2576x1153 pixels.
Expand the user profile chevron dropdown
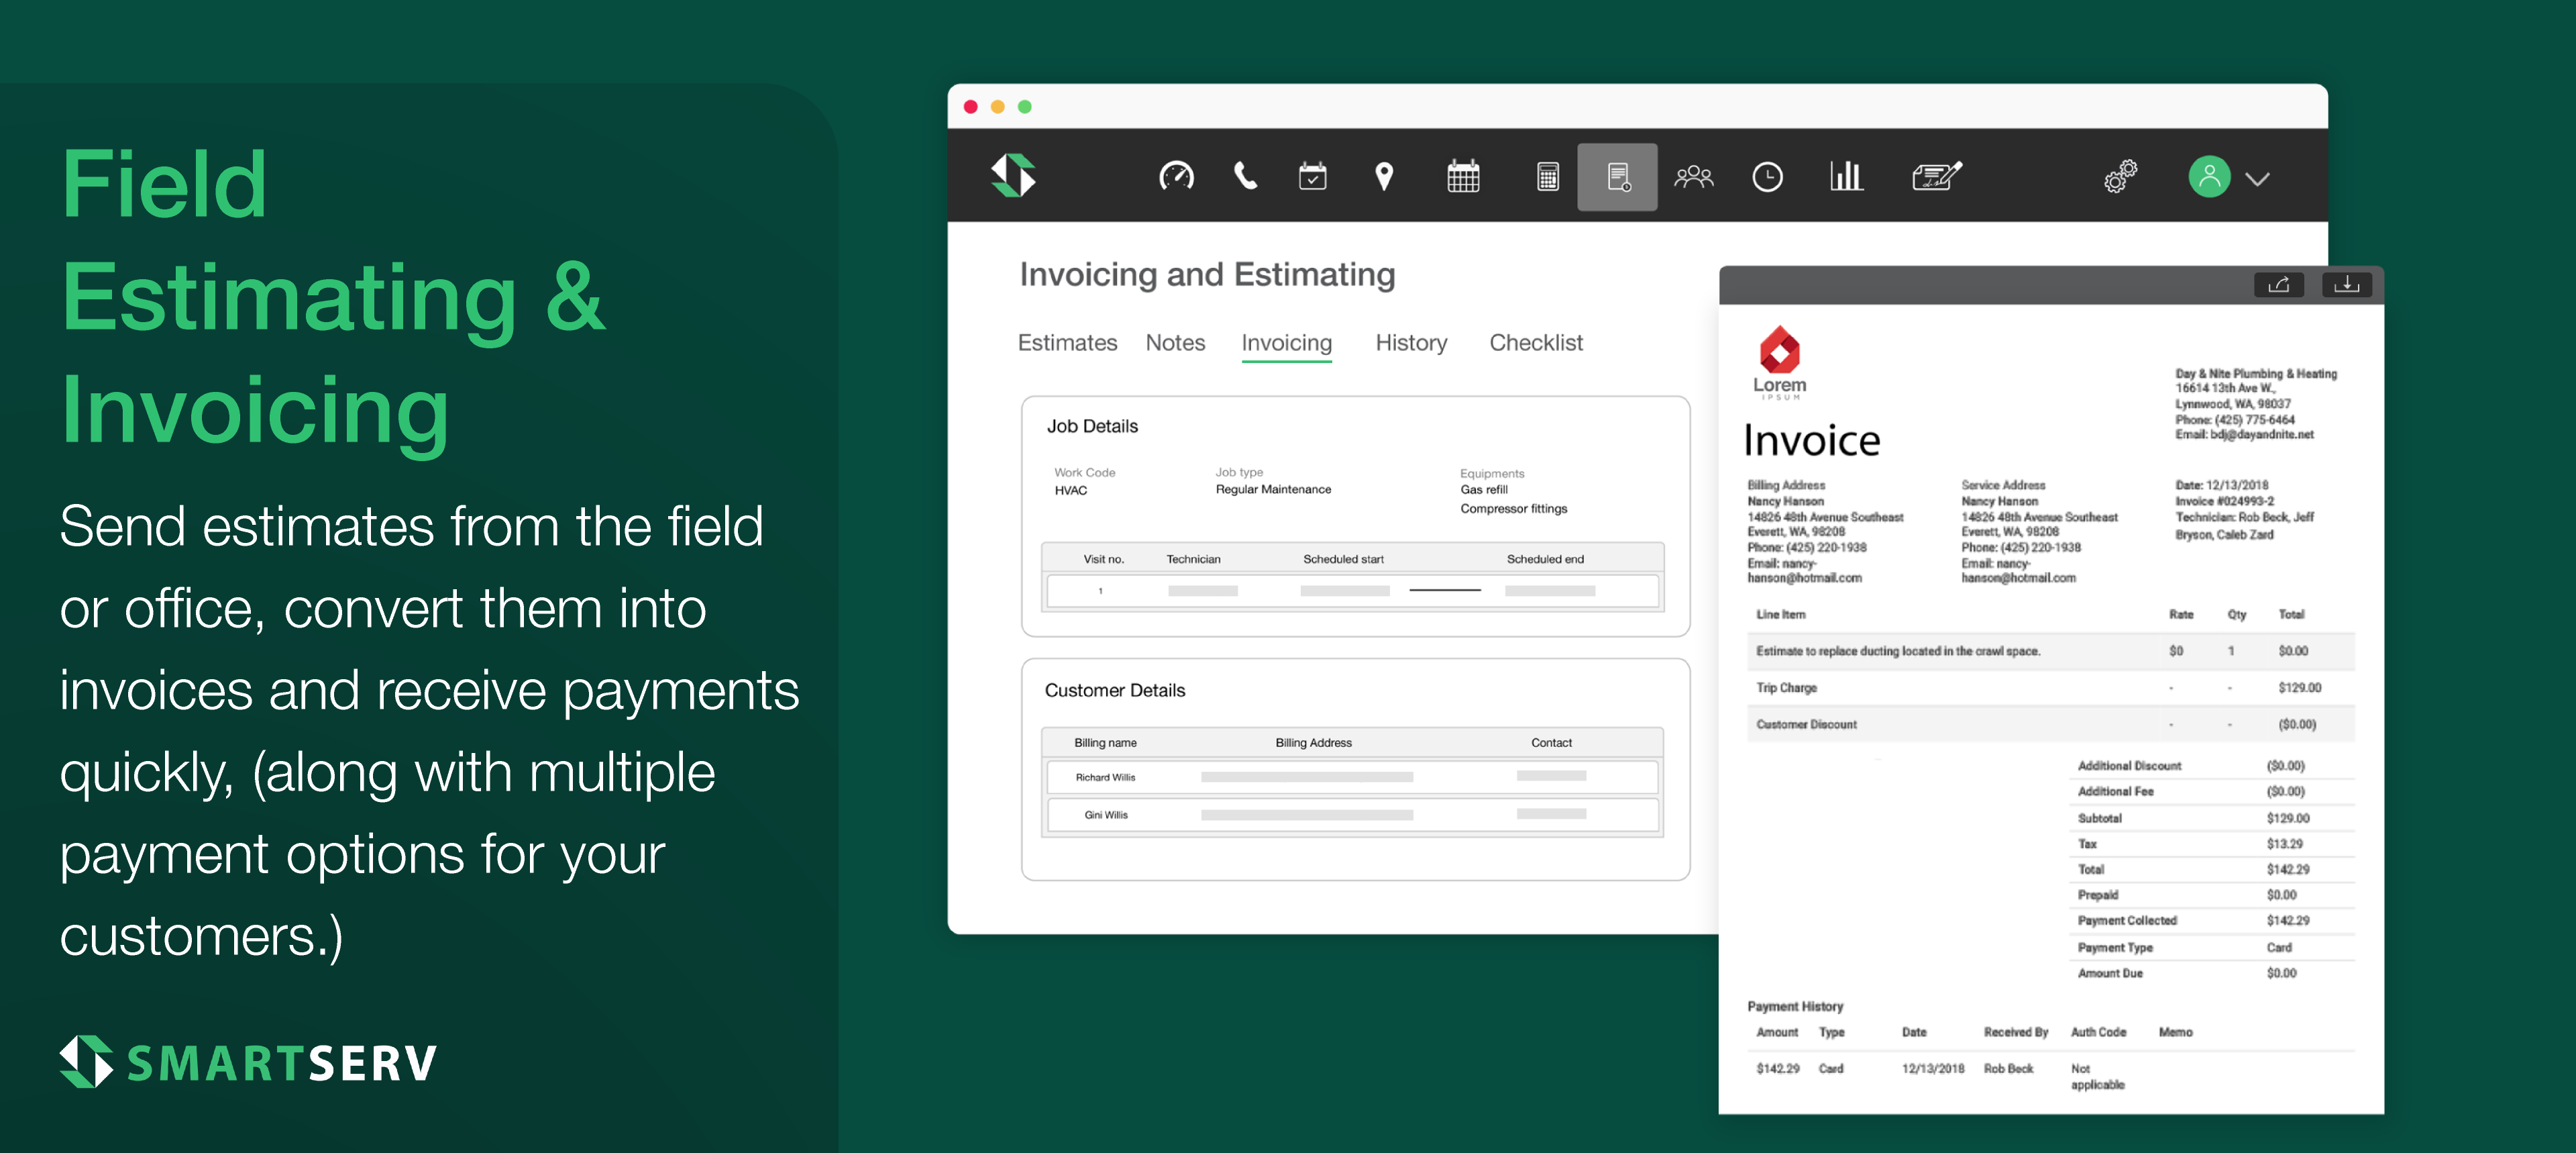click(2257, 179)
